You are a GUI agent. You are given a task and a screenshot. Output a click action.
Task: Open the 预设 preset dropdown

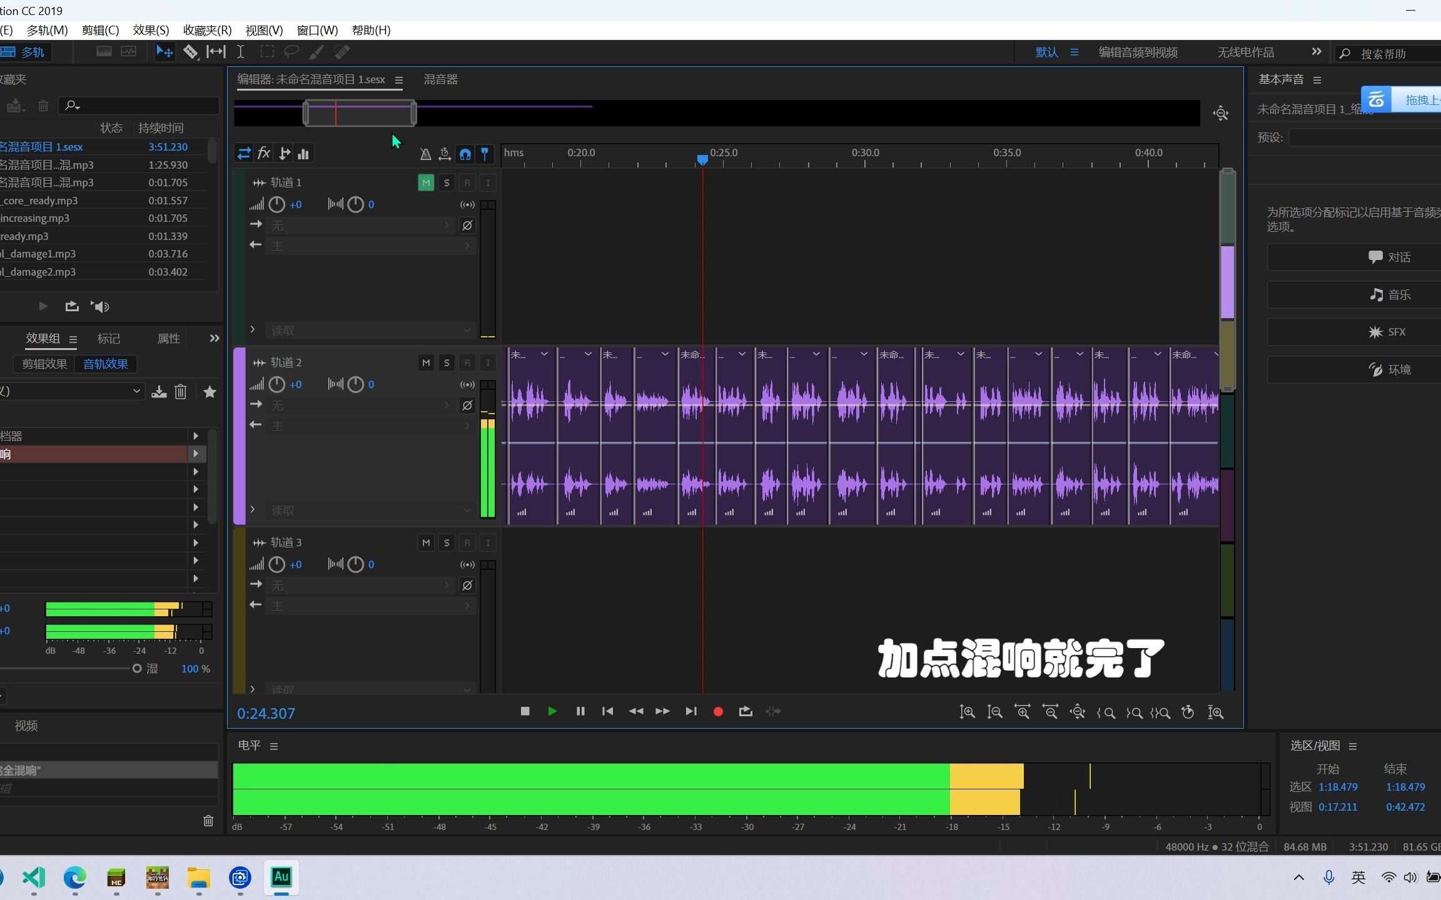coord(1363,137)
